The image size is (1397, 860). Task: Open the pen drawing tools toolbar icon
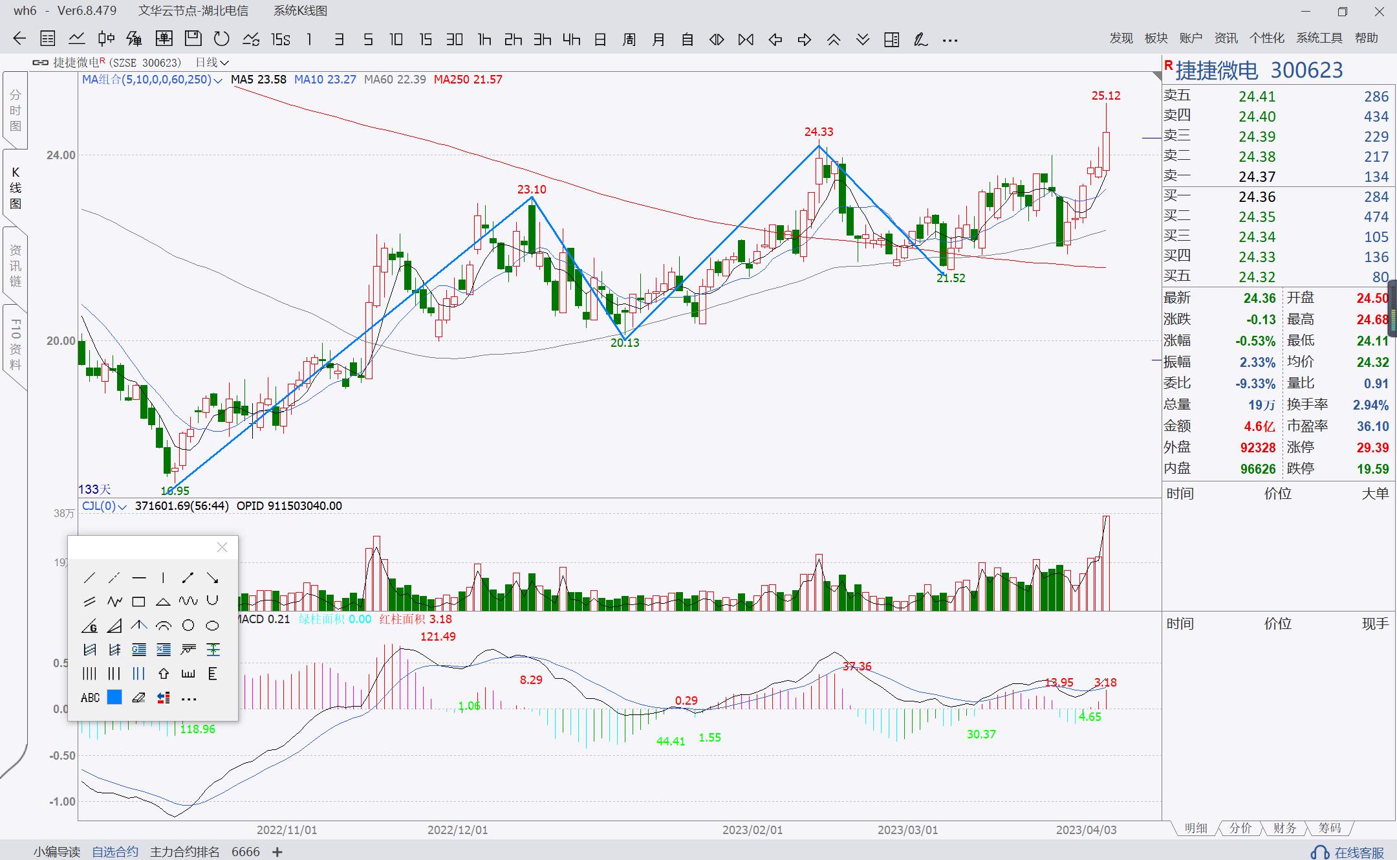click(920, 39)
